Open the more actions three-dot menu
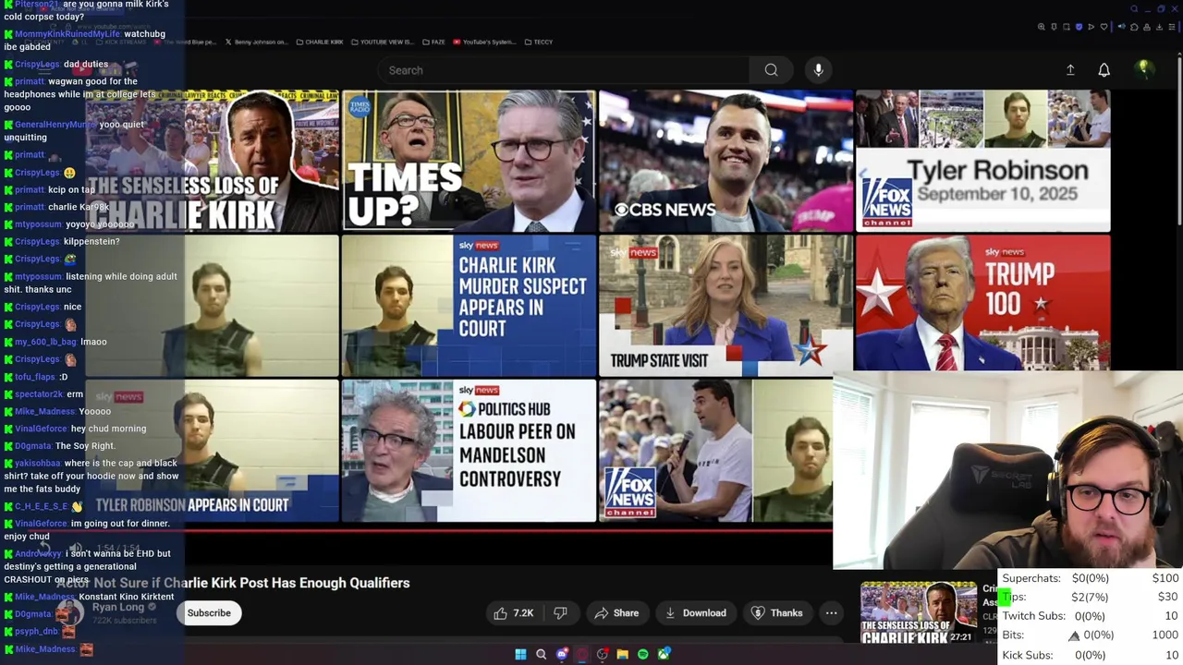1183x665 pixels. (831, 613)
